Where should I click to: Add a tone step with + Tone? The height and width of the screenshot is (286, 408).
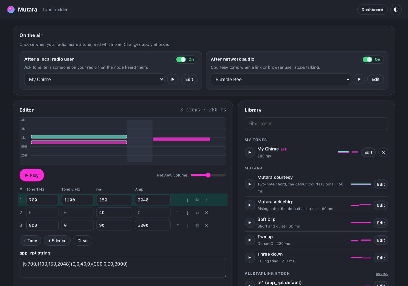point(30,241)
